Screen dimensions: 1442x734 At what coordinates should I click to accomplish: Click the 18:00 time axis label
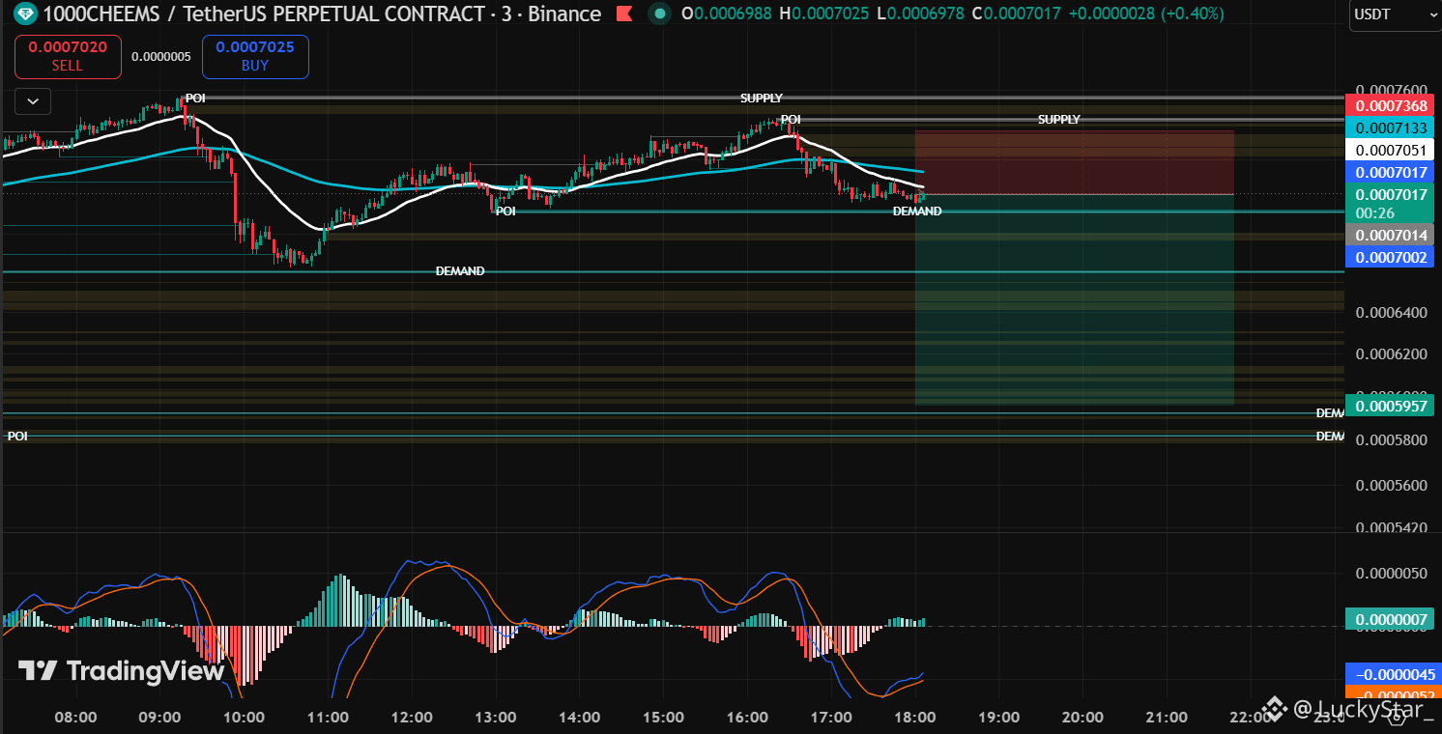915,717
